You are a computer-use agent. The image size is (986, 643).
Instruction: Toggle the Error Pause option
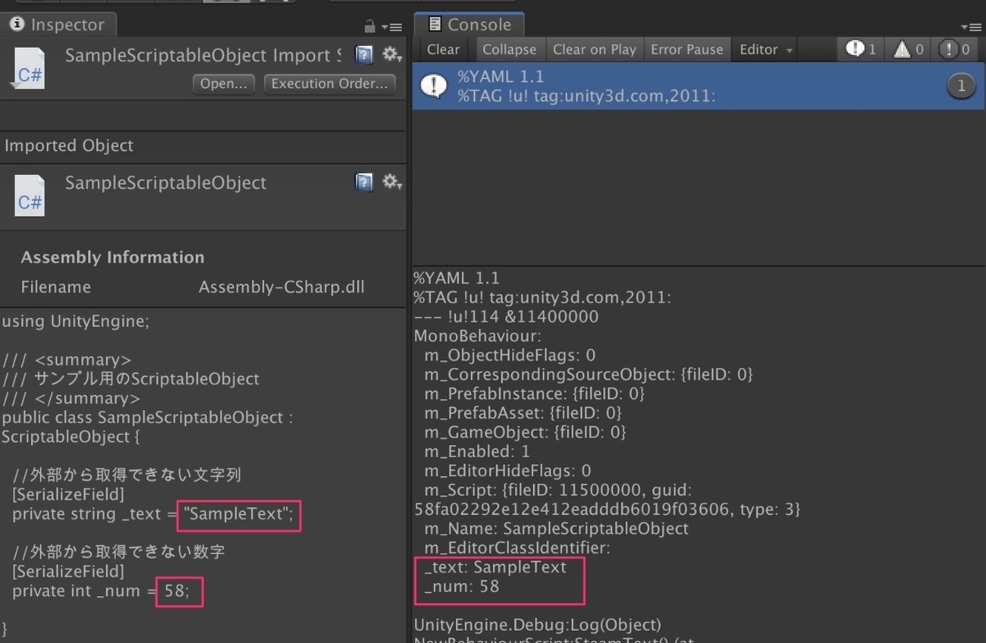pyautogui.click(x=686, y=49)
